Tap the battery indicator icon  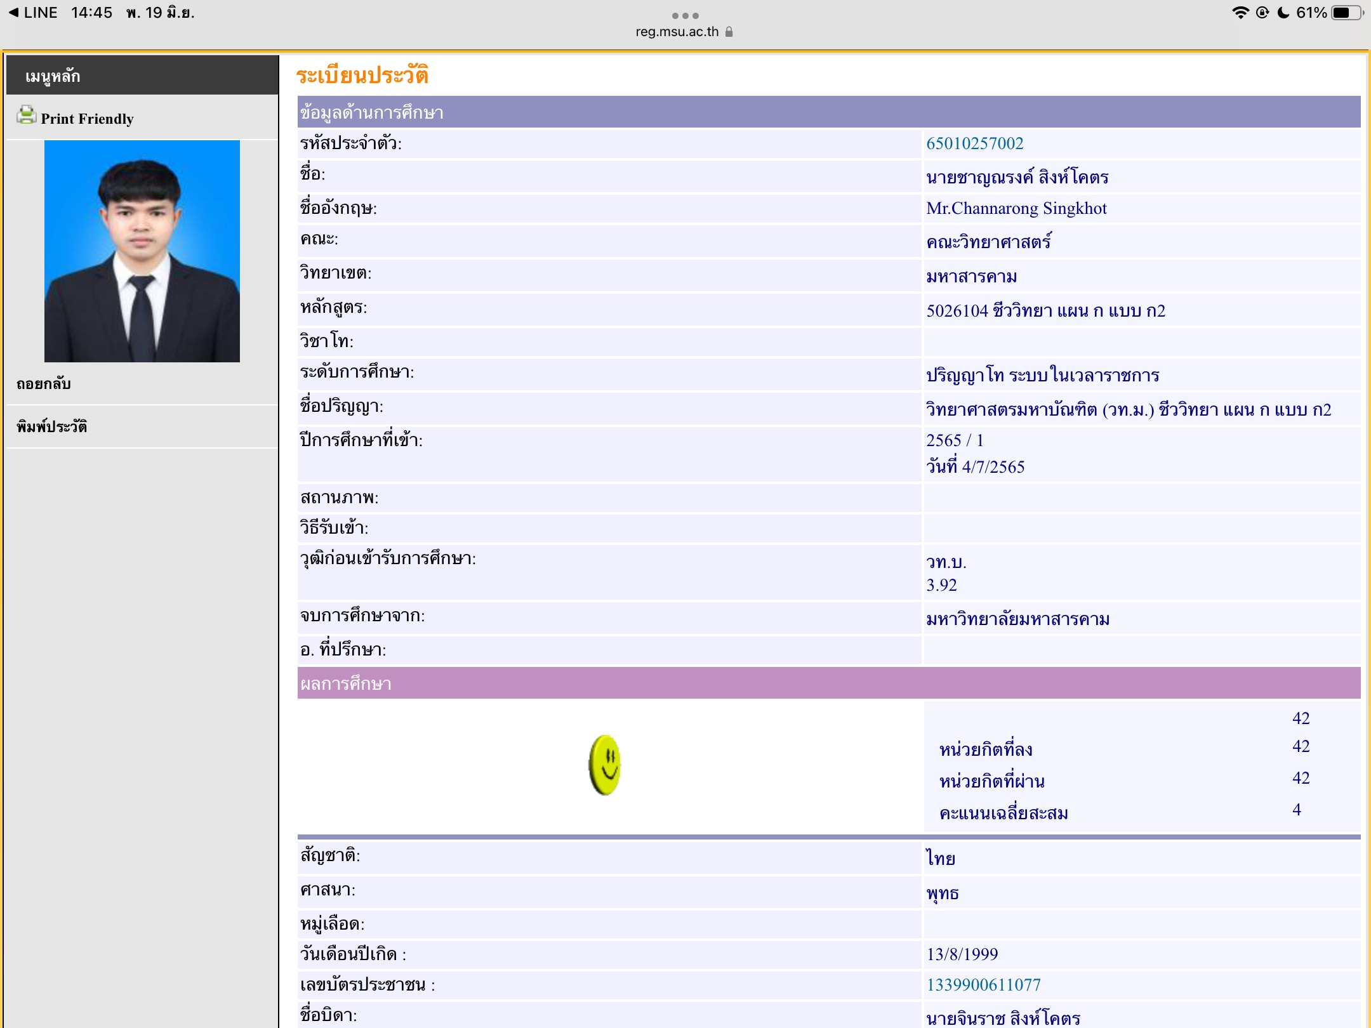tap(1347, 13)
